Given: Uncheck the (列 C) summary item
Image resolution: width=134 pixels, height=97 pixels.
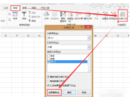Looking at the screenshot, I should (x=49, y=62).
